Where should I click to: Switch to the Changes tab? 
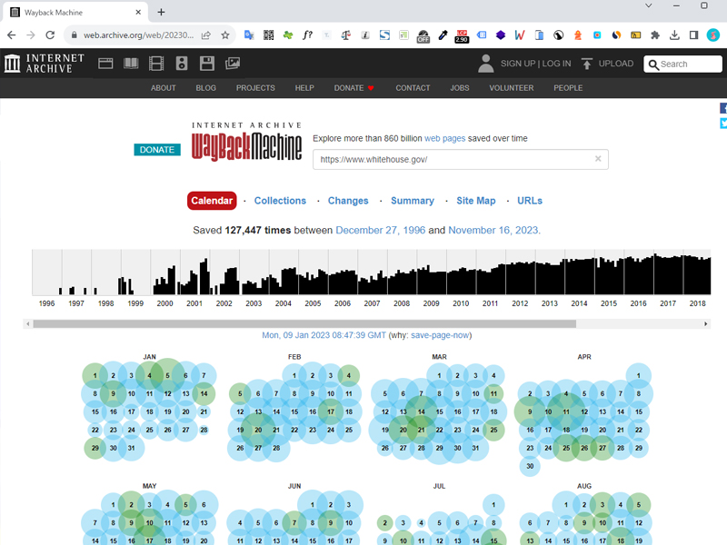point(348,201)
